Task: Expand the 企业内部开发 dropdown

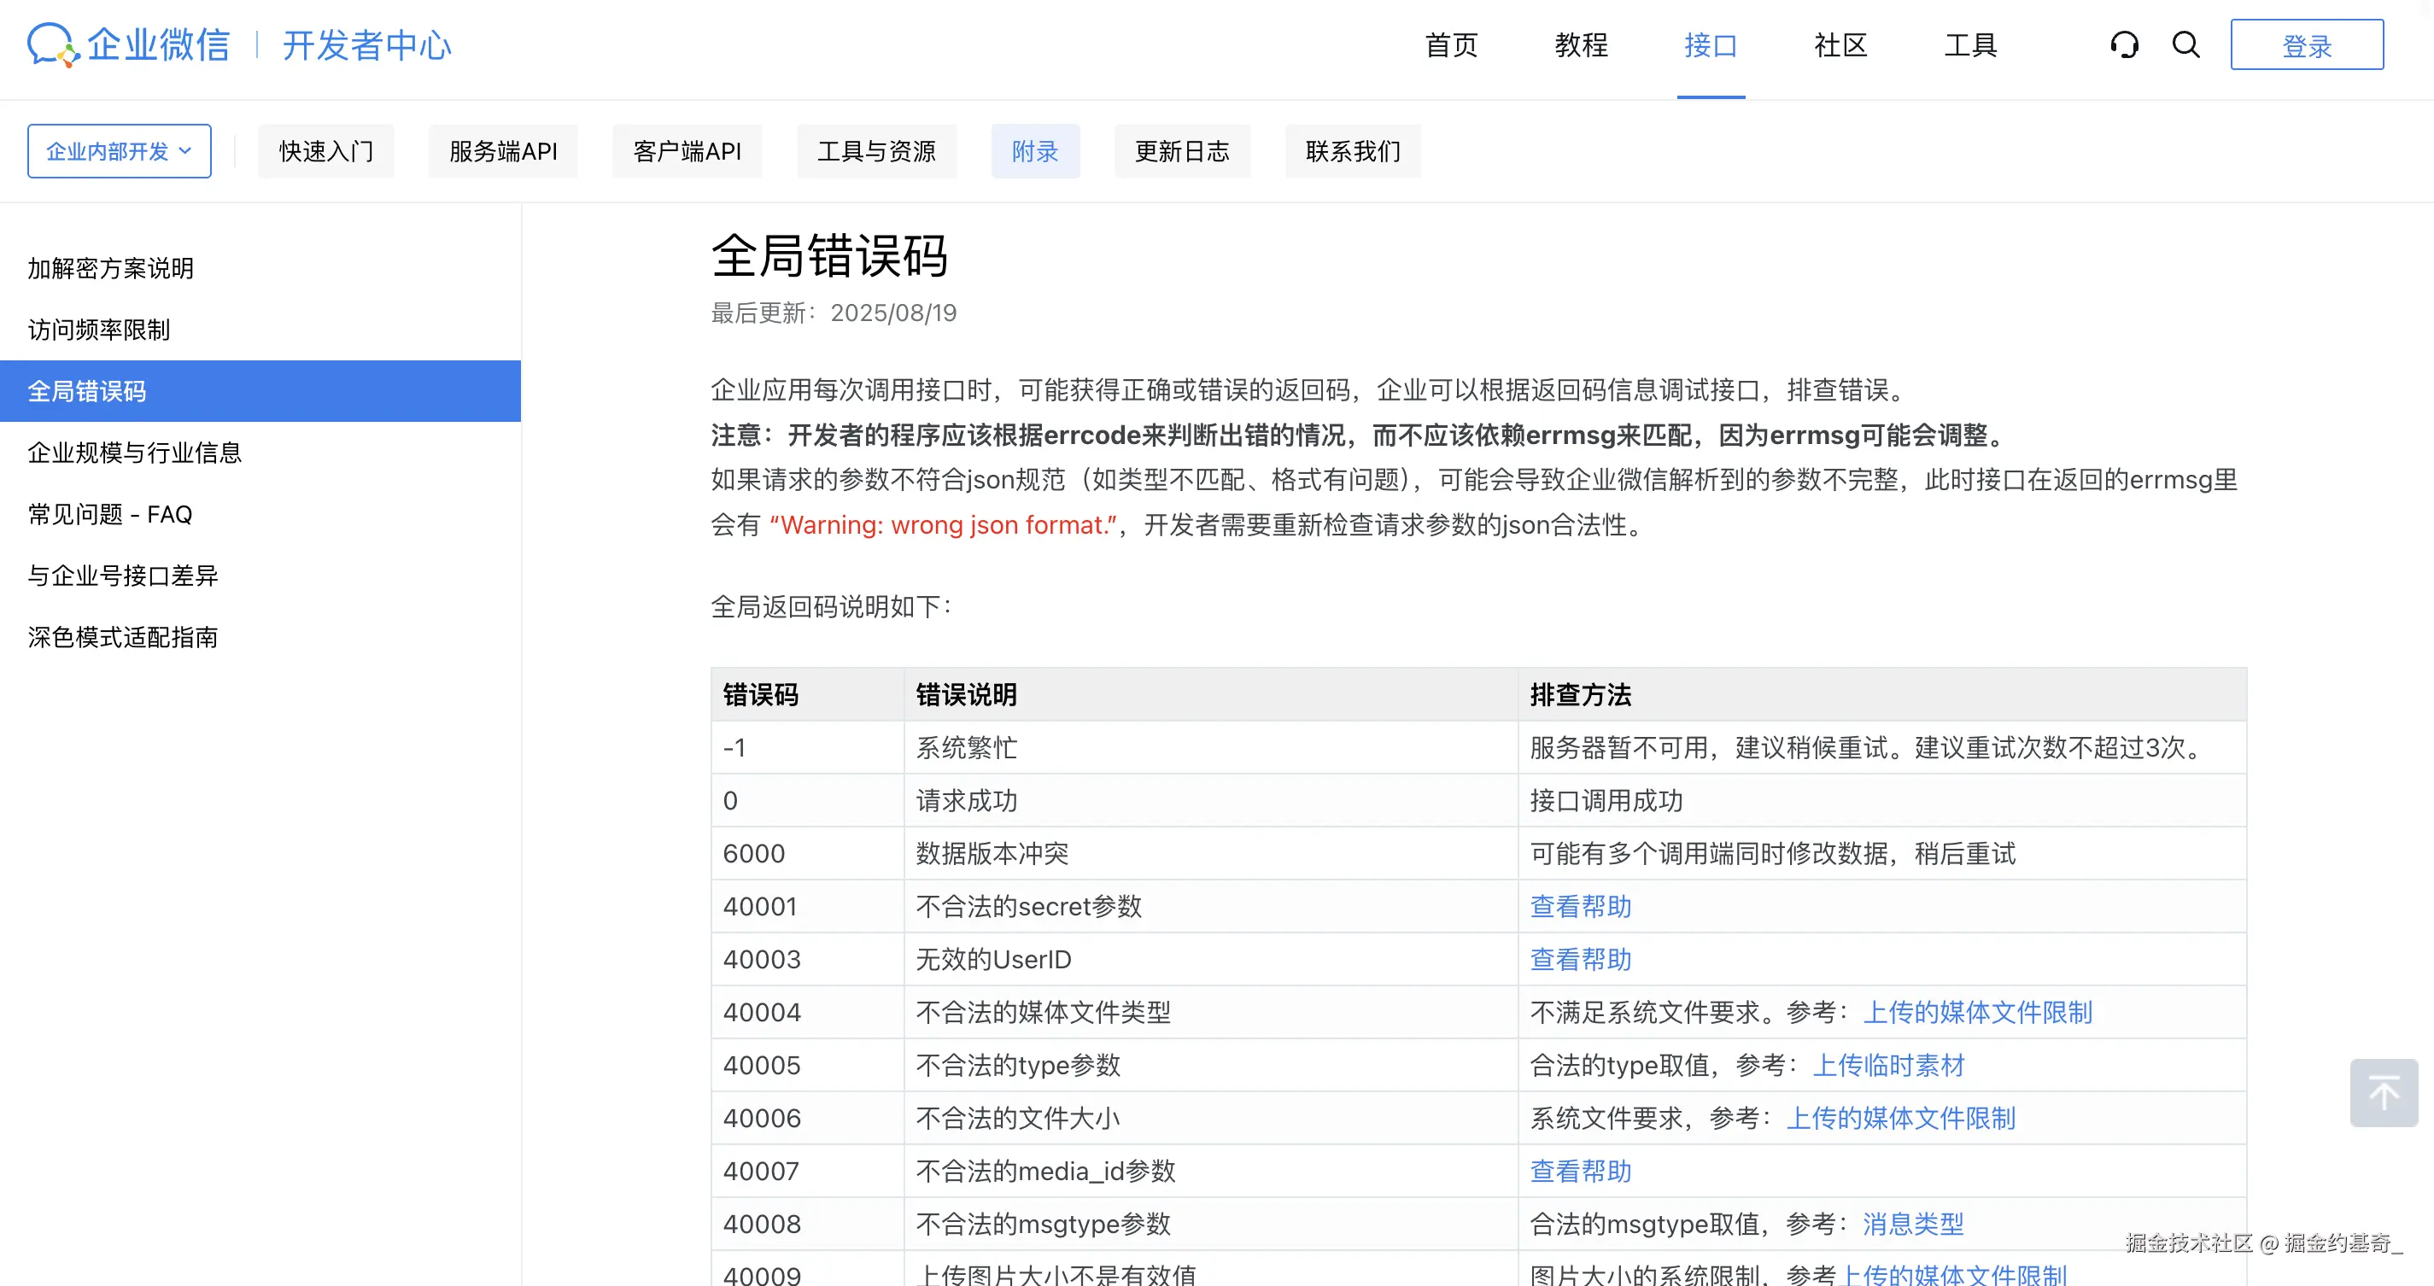Action: pos(119,151)
